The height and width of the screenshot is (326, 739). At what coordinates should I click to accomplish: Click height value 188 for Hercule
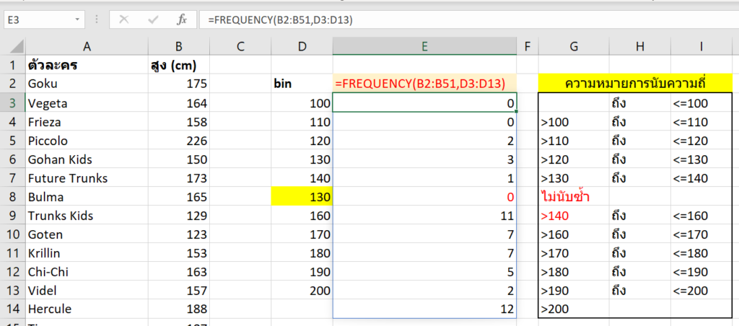(x=179, y=309)
